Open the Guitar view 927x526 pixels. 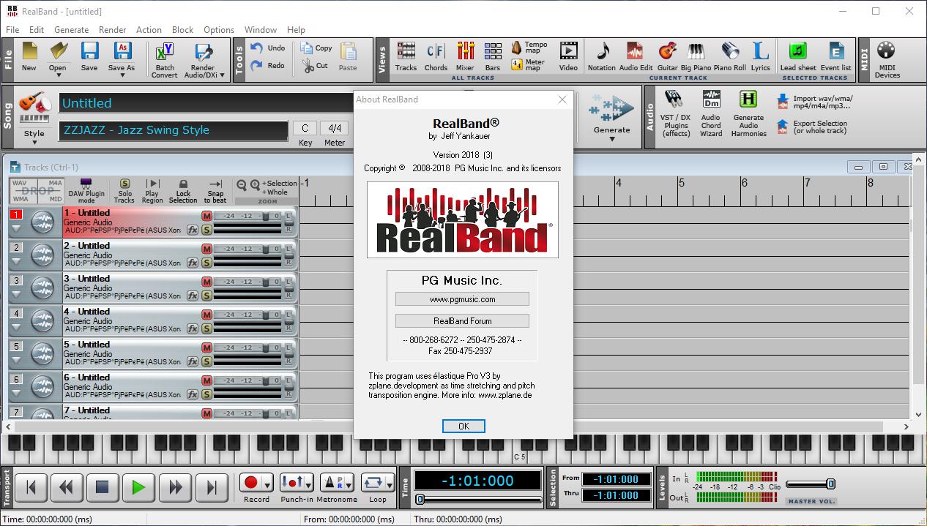[x=667, y=52]
